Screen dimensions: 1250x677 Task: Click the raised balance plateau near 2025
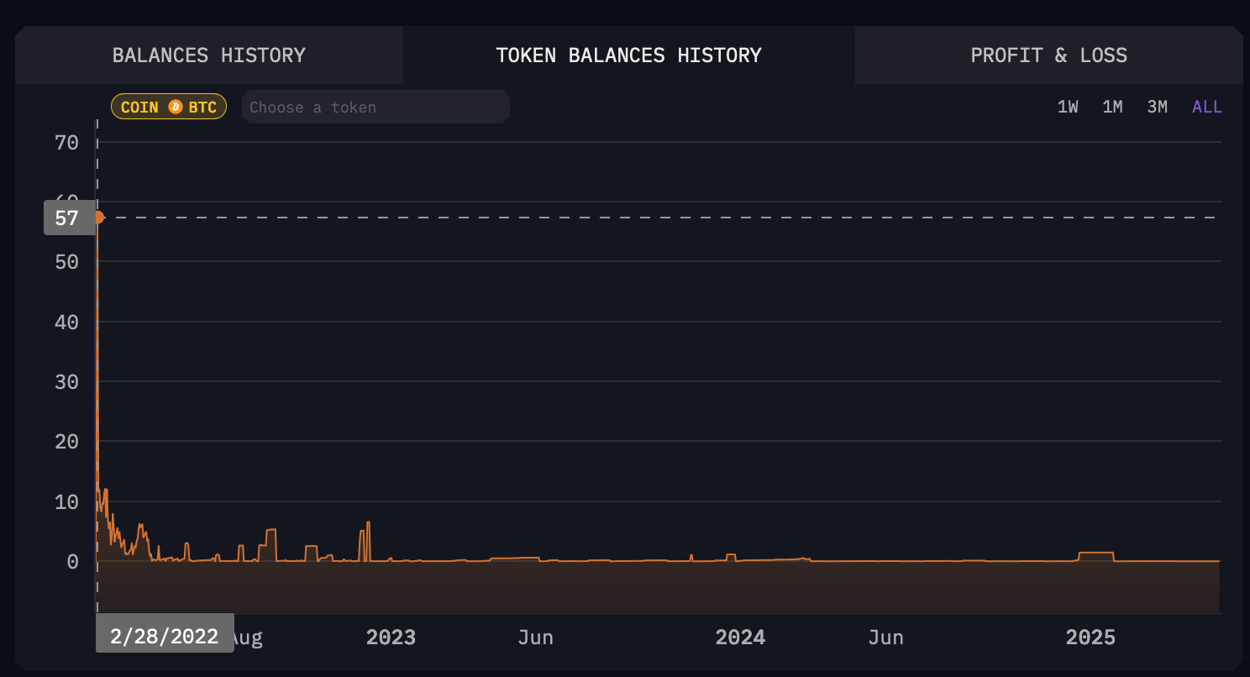(1095, 554)
